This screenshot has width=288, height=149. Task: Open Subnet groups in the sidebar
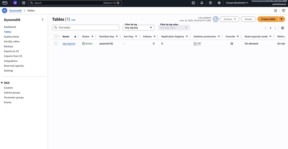12,93
